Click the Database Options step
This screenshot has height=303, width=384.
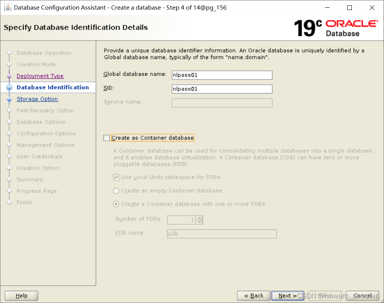(x=41, y=122)
